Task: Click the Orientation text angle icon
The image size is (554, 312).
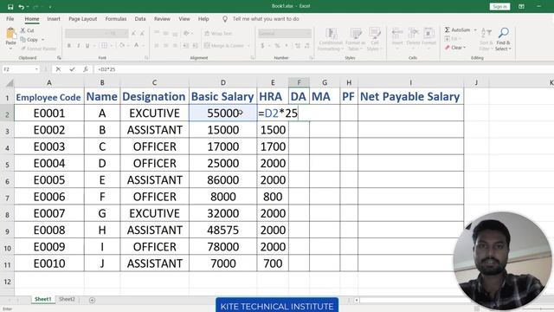Action: (x=186, y=33)
